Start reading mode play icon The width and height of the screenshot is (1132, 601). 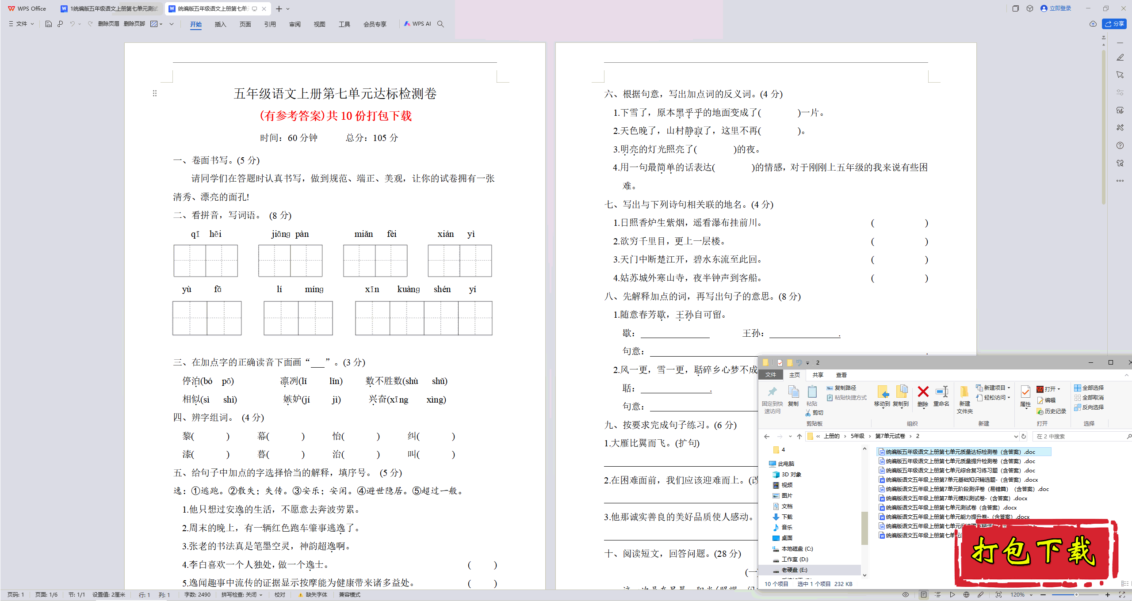(x=952, y=595)
